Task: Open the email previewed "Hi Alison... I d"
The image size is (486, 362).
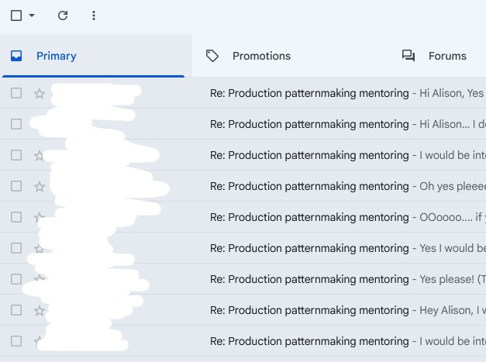Action: 243,124
